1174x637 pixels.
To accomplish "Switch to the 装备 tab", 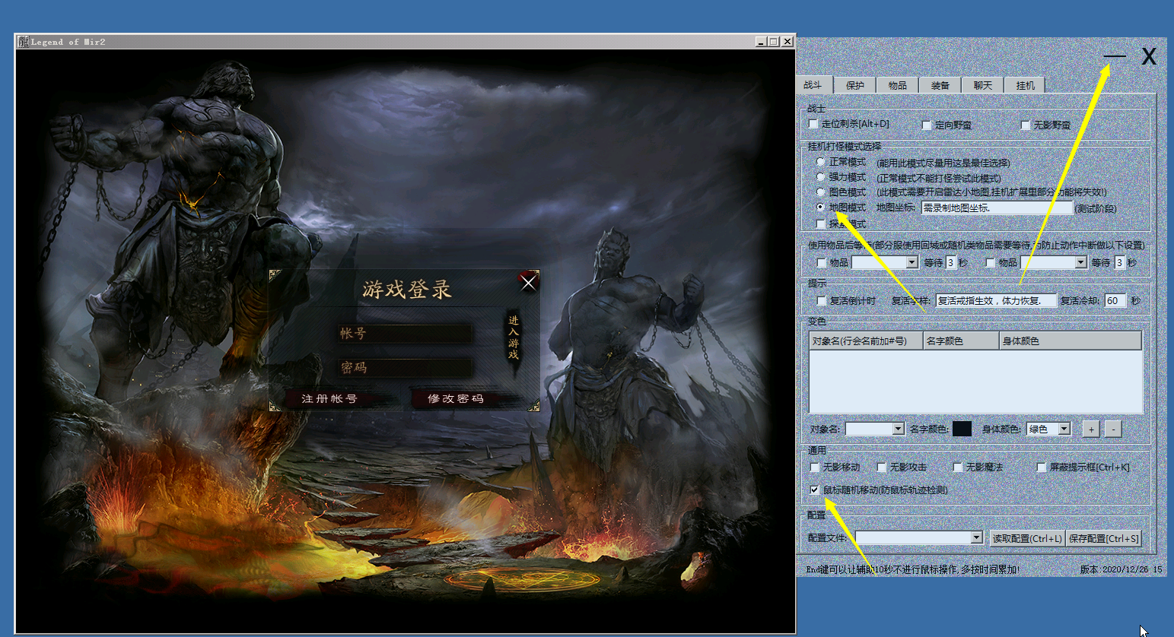I will point(940,85).
